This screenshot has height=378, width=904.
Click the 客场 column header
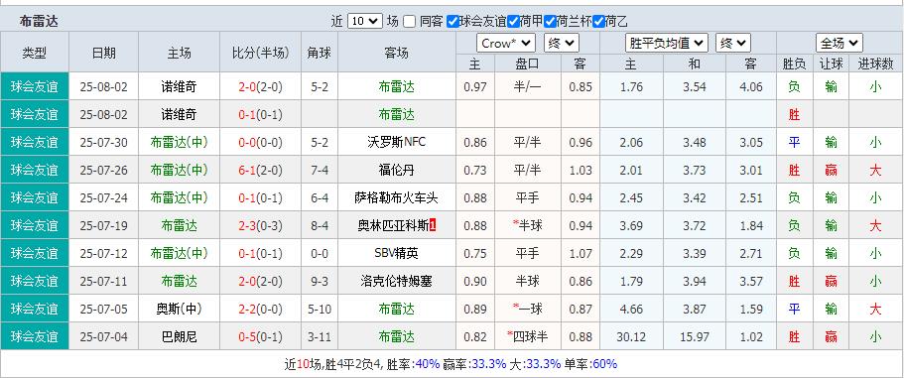397,53
